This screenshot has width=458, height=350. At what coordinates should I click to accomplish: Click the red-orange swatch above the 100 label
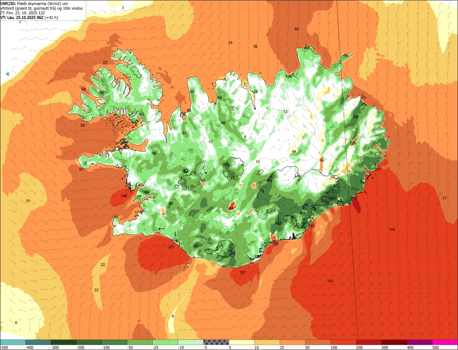coord(343,342)
